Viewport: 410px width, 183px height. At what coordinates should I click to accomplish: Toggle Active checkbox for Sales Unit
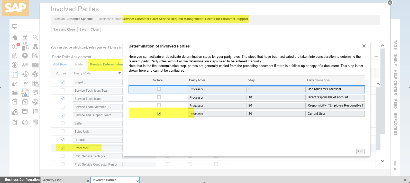[x=62, y=131]
